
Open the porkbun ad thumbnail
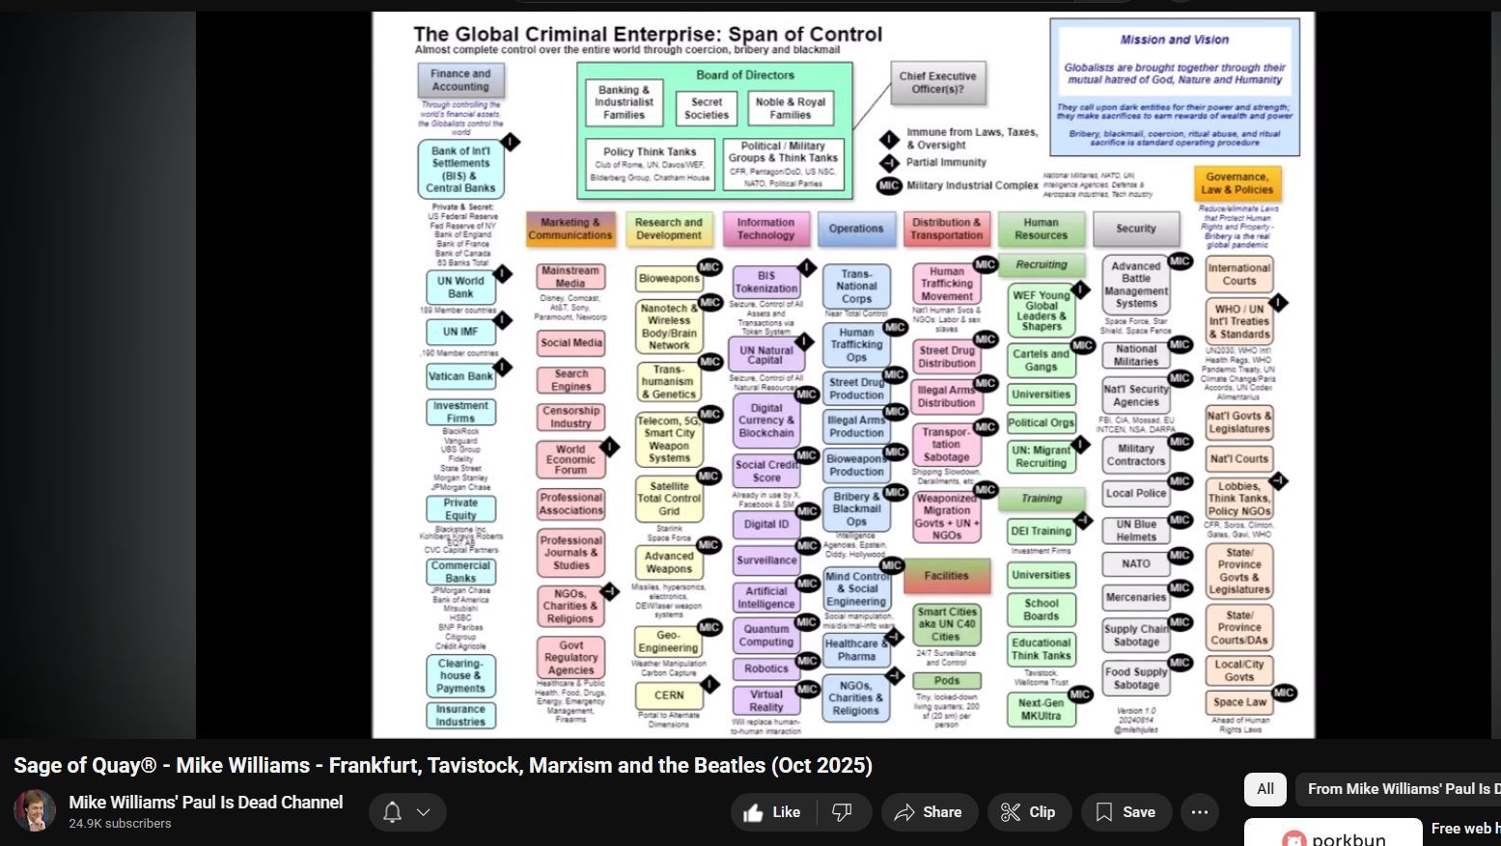1332,834
